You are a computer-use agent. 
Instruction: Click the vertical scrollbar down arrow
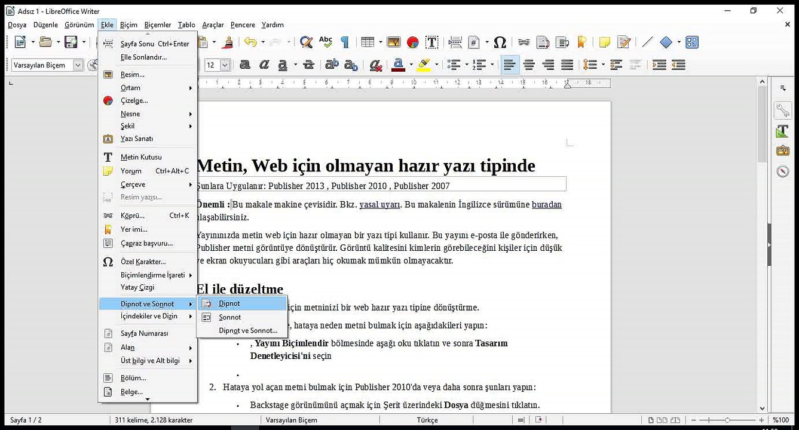coord(762,408)
